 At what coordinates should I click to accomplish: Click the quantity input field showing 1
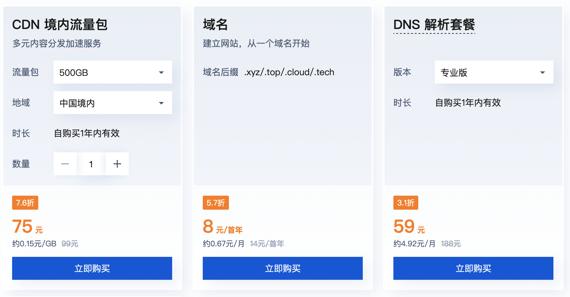91,164
